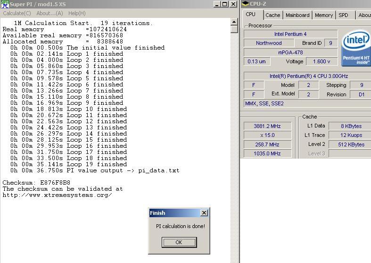Click the 'PI calculation is done!' message
371x263 pixels.
180,226
